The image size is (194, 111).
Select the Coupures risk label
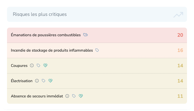(19, 66)
